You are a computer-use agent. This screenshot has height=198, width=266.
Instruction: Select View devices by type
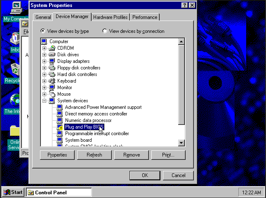[x=43, y=31]
